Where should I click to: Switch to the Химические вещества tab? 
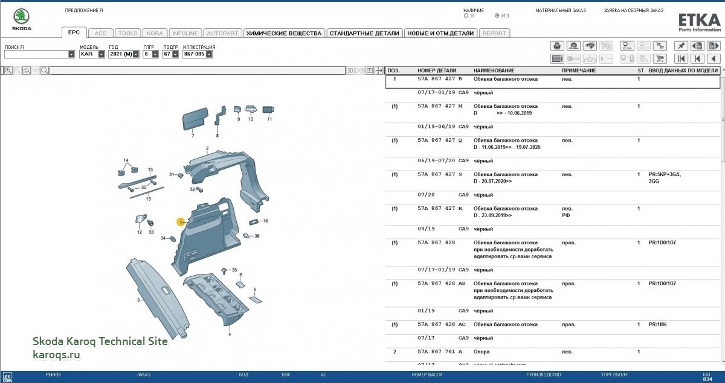point(283,33)
